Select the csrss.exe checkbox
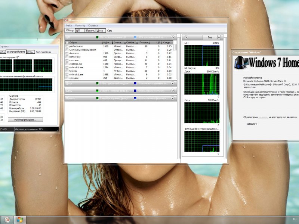Screen dimensions: 299x224 click(67, 60)
